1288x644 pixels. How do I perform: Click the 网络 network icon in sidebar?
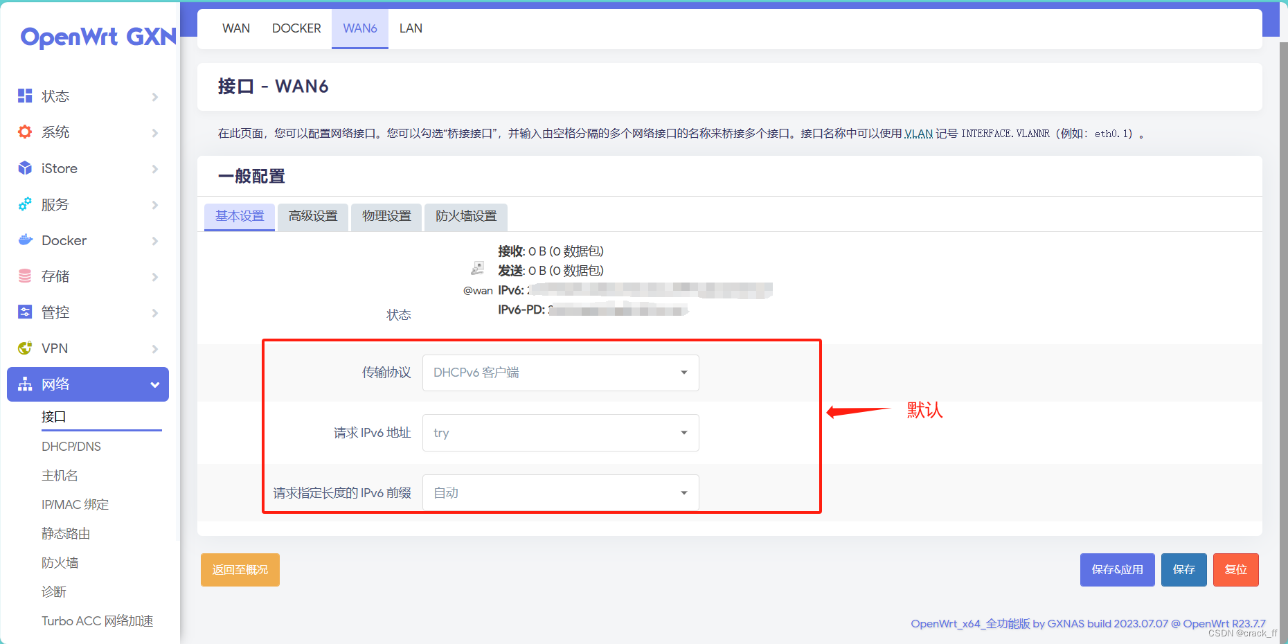tap(25, 384)
